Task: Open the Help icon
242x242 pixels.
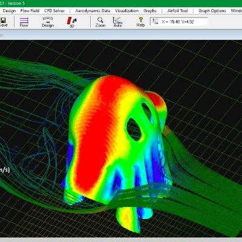Action: click(x=140, y=22)
